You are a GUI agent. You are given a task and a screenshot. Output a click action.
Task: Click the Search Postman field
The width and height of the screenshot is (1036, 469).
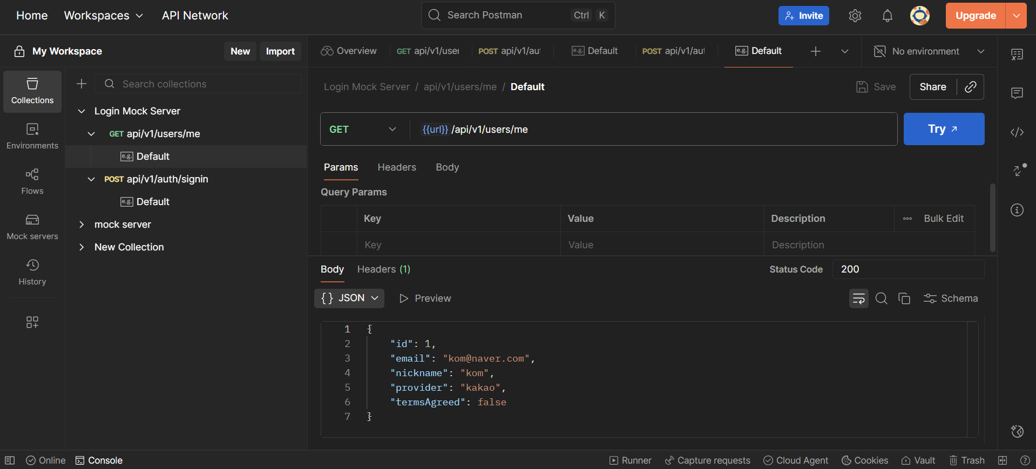tap(518, 15)
